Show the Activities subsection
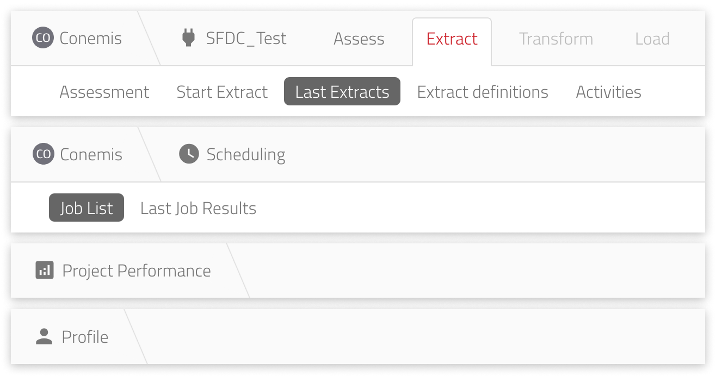This screenshot has height=377, width=716. pyautogui.click(x=608, y=91)
